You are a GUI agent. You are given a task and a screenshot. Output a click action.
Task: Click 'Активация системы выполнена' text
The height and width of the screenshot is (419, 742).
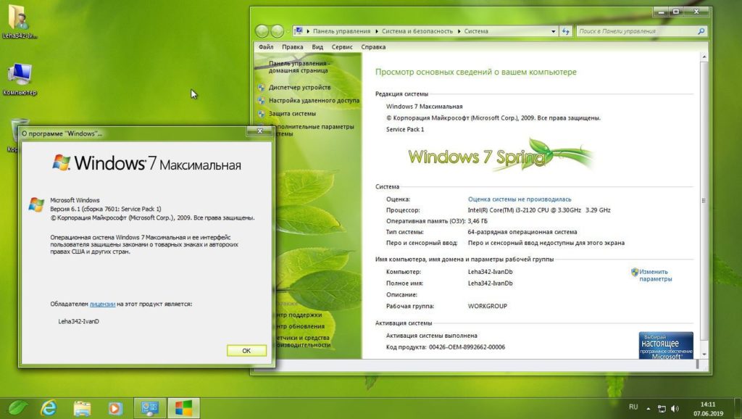coord(432,336)
